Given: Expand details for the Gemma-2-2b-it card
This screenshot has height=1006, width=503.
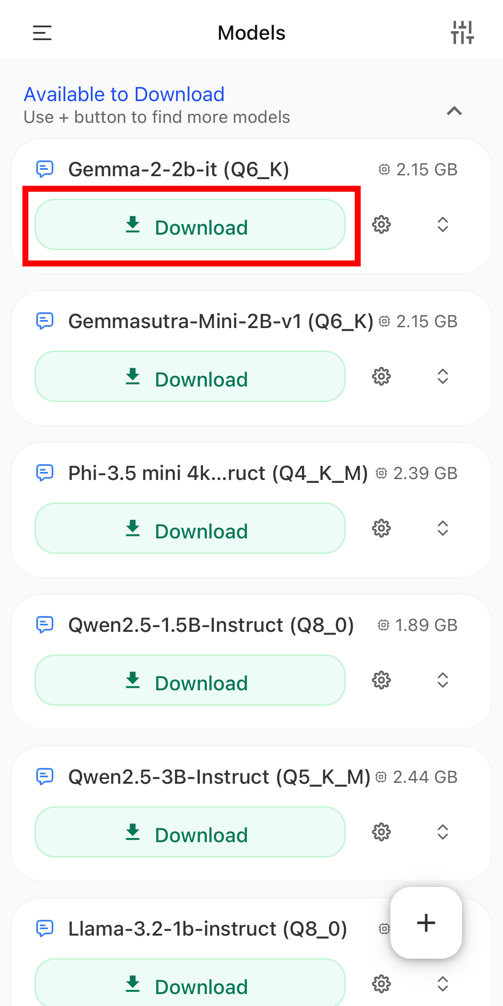Looking at the screenshot, I should (443, 224).
